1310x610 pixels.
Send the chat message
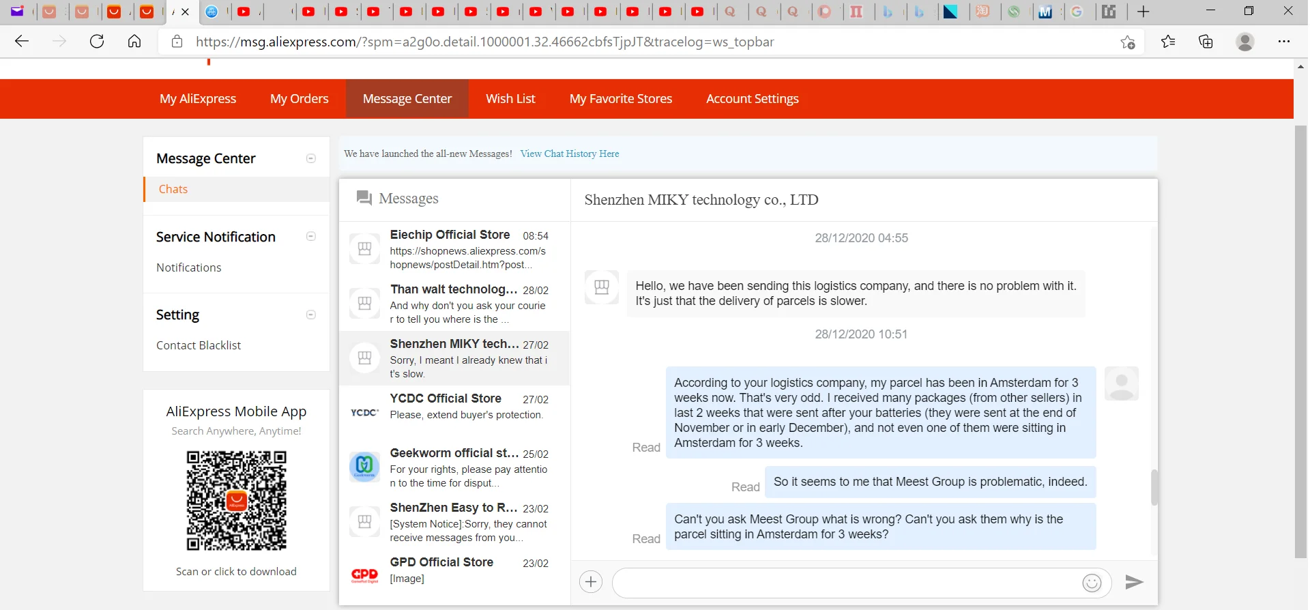(1134, 582)
